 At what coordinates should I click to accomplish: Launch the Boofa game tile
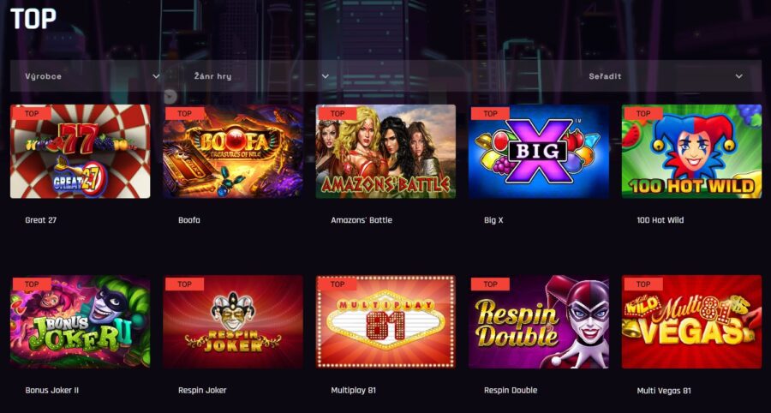233,152
